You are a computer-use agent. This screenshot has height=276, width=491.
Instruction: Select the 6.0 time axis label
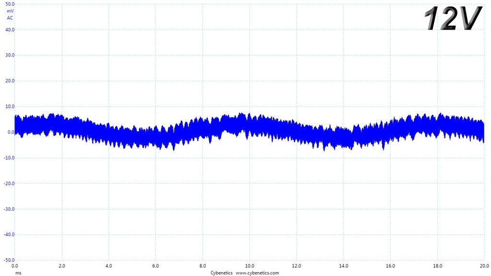coord(156,265)
